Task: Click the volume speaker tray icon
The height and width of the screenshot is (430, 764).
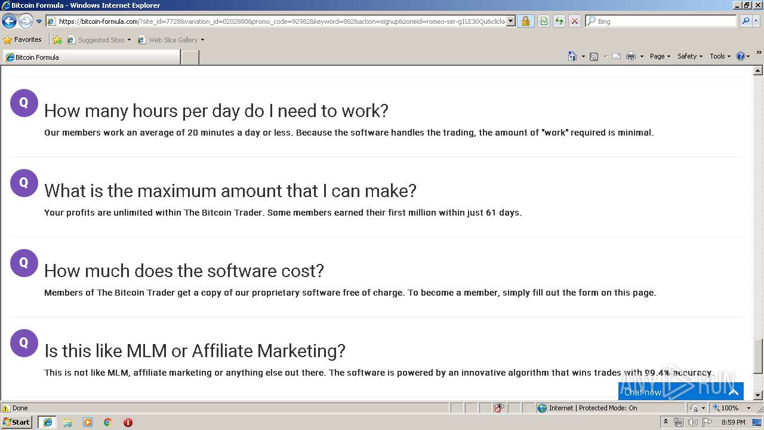Action: [x=693, y=422]
